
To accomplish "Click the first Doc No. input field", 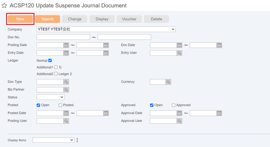I will 63,37.
